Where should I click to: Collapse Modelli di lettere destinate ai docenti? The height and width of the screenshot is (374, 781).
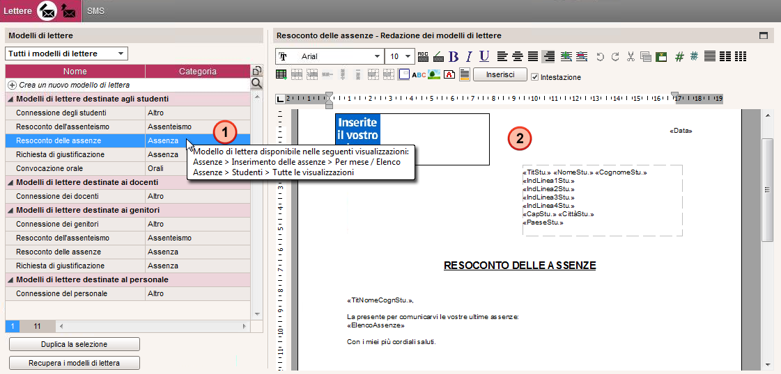click(x=10, y=182)
